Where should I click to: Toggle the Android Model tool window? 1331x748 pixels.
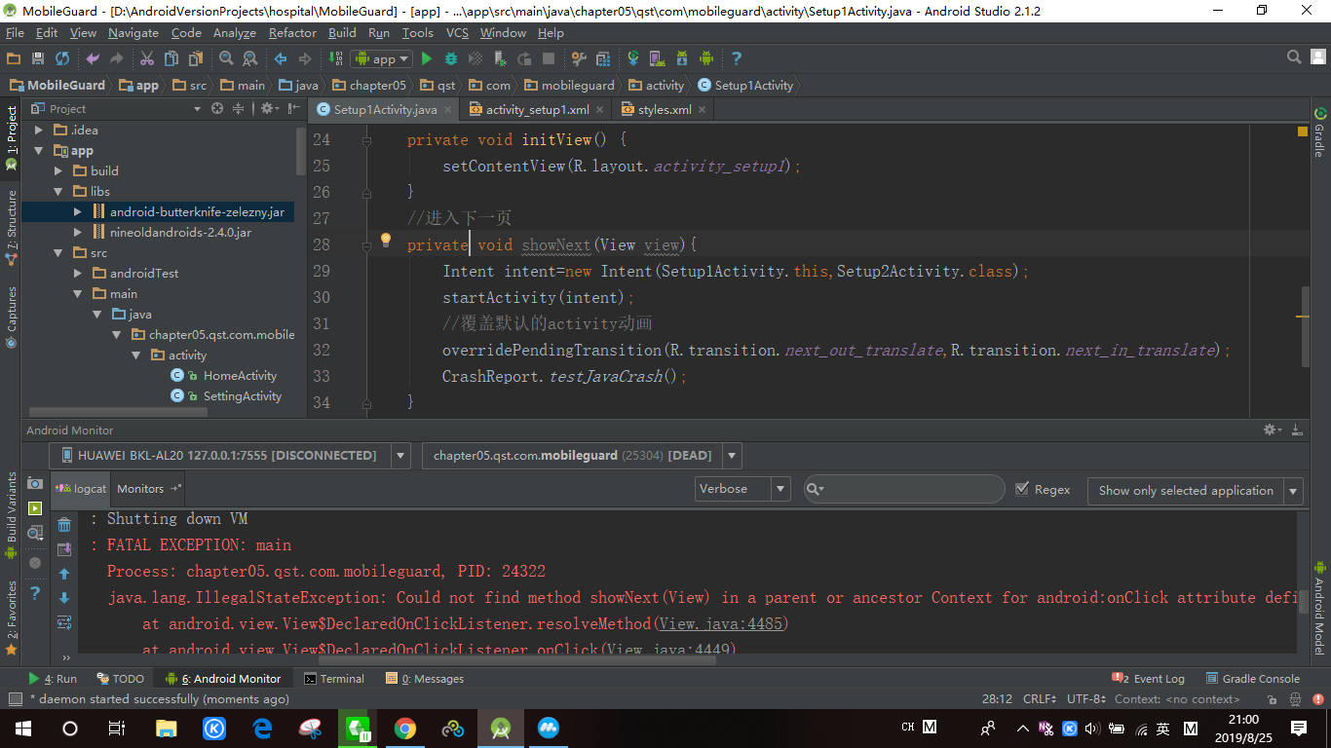(x=1319, y=608)
